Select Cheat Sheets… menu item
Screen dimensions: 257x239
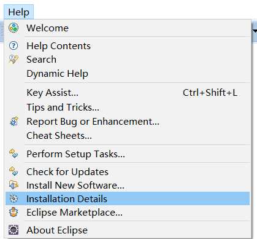click(59, 136)
